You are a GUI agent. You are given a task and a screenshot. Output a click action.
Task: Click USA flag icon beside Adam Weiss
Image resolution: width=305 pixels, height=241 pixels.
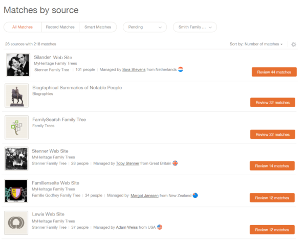160,227
